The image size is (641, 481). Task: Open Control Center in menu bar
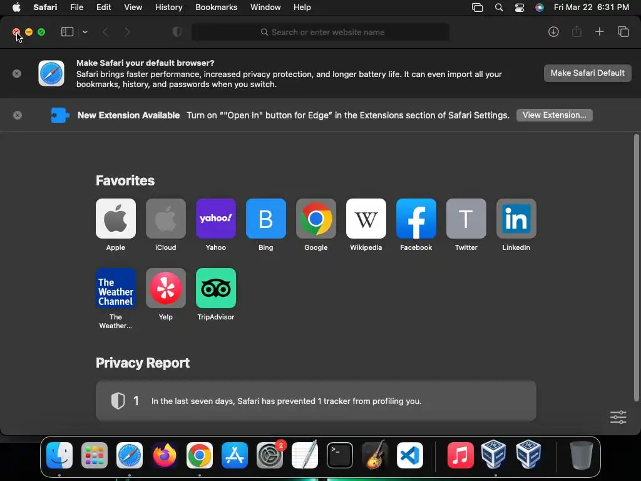pyautogui.click(x=519, y=8)
